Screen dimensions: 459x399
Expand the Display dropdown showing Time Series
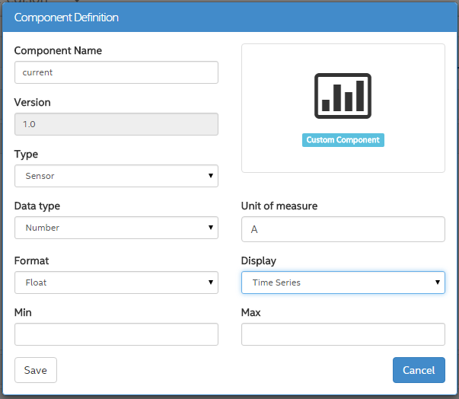343,282
